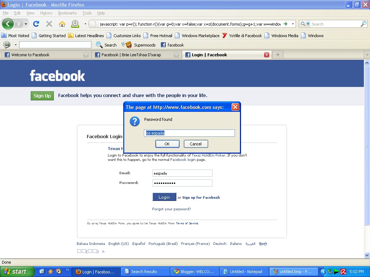Go to the Home page icon
The width and height of the screenshot is (370, 277).
click(x=62, y=24)
